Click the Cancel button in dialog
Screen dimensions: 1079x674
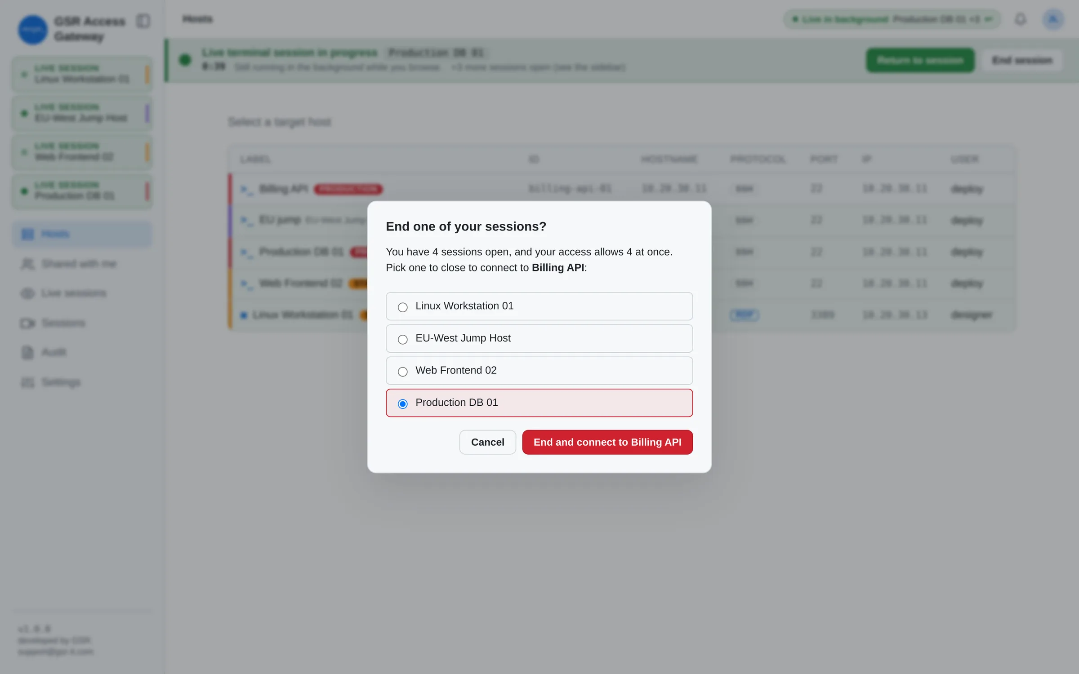(x=487, y=442)
